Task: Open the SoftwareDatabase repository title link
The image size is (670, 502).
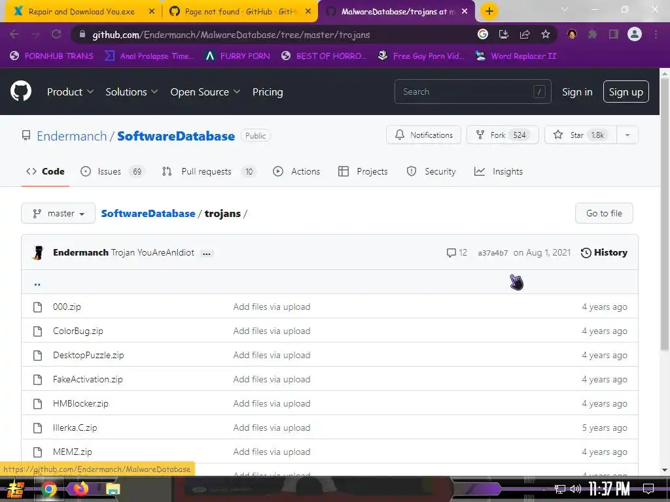Action: (x=176, y=136)
